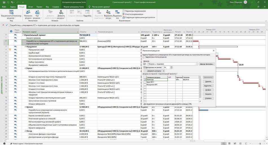
Task: Click the Удалить button in dialog
Action: coord(208,82)
